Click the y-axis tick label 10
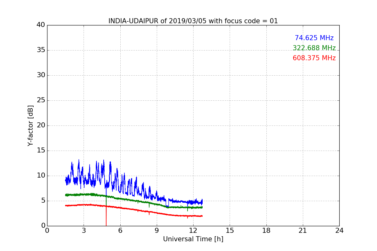Screen dimensions: 377x251 coord(41,176)
